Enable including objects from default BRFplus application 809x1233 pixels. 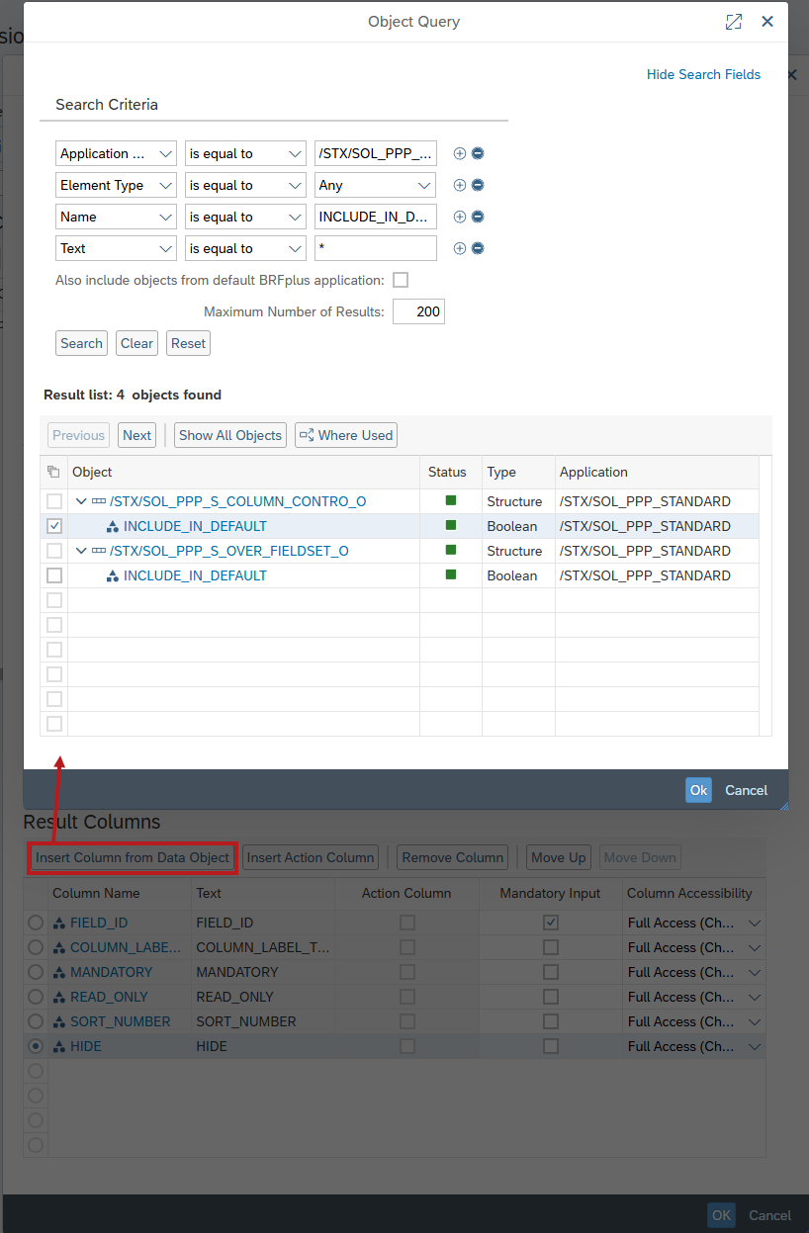tap(401, 280)
